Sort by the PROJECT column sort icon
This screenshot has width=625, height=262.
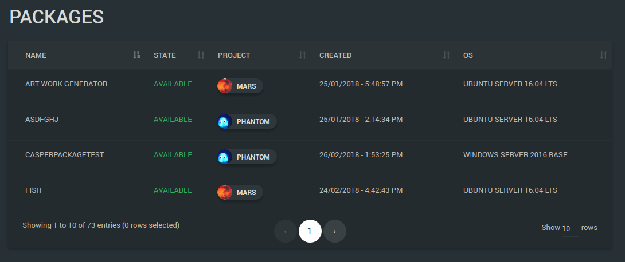[303, 55]
